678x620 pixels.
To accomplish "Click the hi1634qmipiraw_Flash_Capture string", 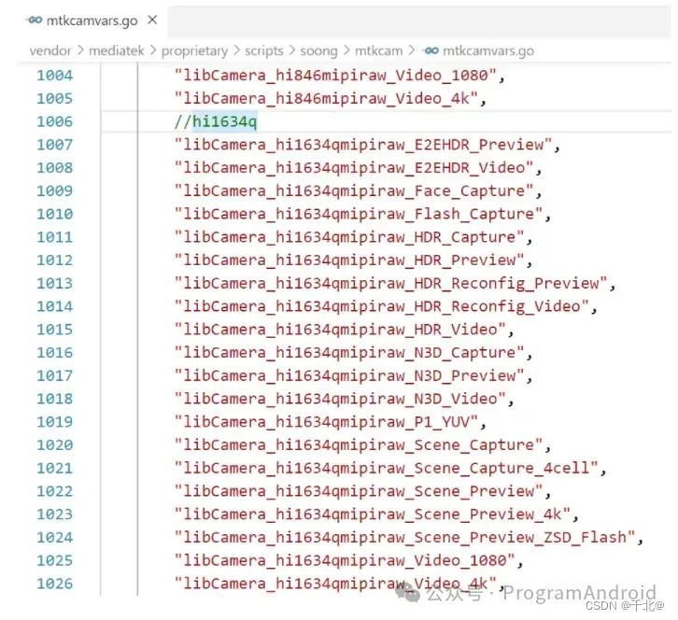I will click(359, 214).
